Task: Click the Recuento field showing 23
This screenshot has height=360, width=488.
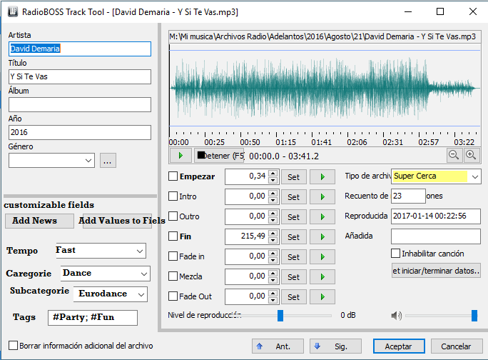Action: tap(408, 196)
